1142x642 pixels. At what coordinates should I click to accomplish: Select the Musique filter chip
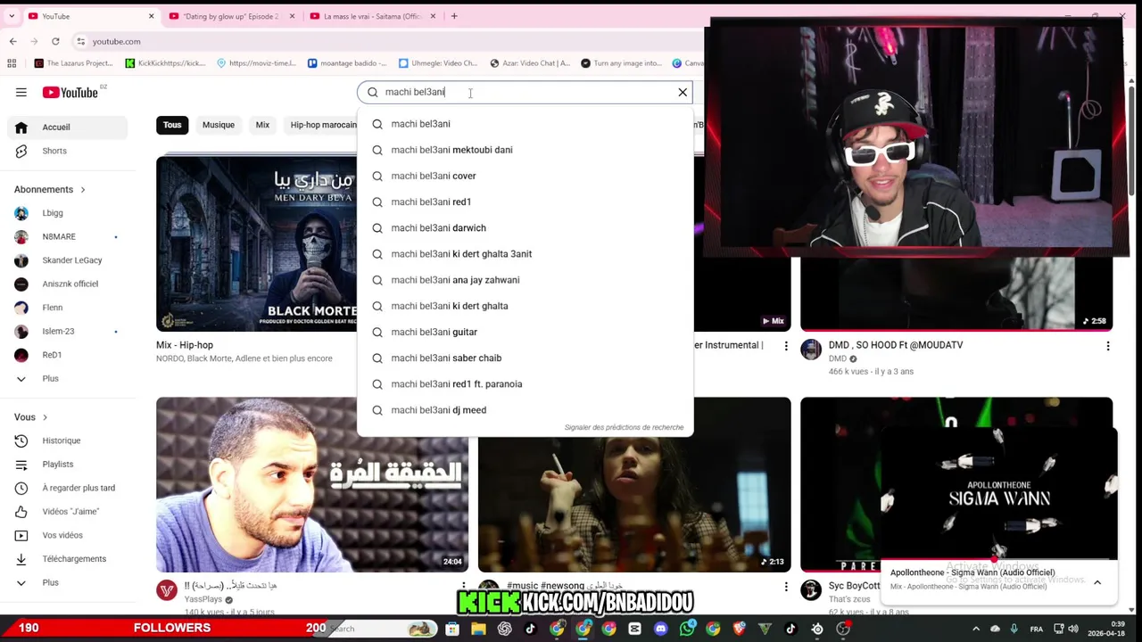(x=219, y=125)
